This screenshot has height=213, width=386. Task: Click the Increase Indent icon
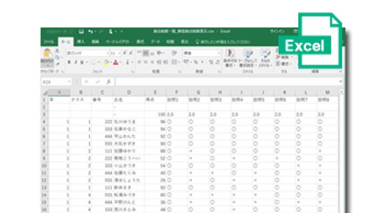pyautogui.click(x=165, y=62)
